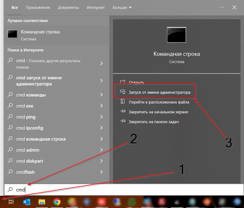The height and width of the screenshot is (208, 244).
Task: Launch Google Chrome from the taskbar
Action: [x=57, y=202]
